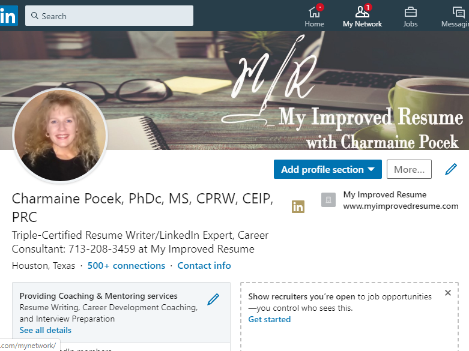Open www.myimprovedresume.com company link
Screen dimensions: 469x351
pyautogui.click(x=401, y=206)
